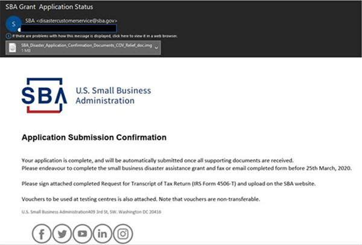
Task: Click the '1 MB' attachment size text
Action: click(26, 51)
